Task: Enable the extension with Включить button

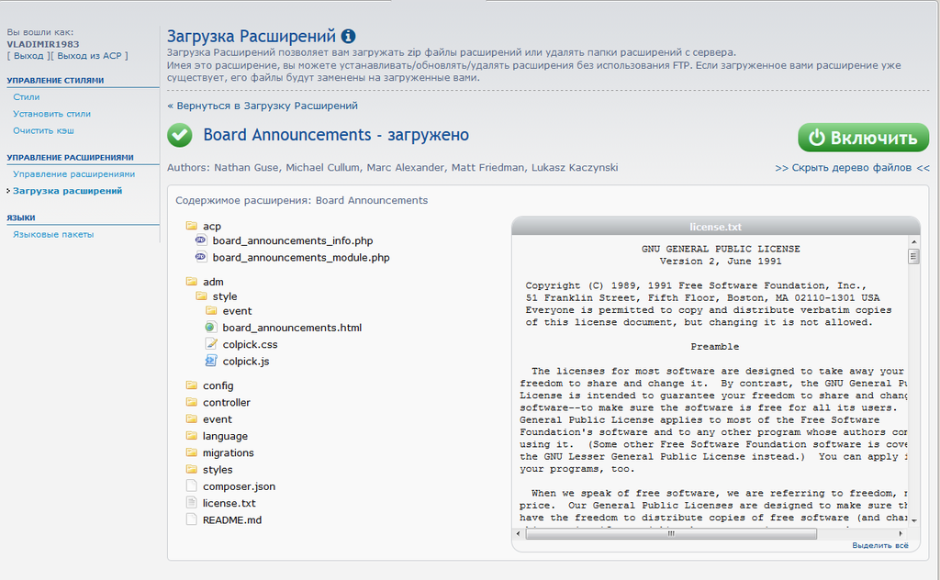Action: click(x=863, y=139)
